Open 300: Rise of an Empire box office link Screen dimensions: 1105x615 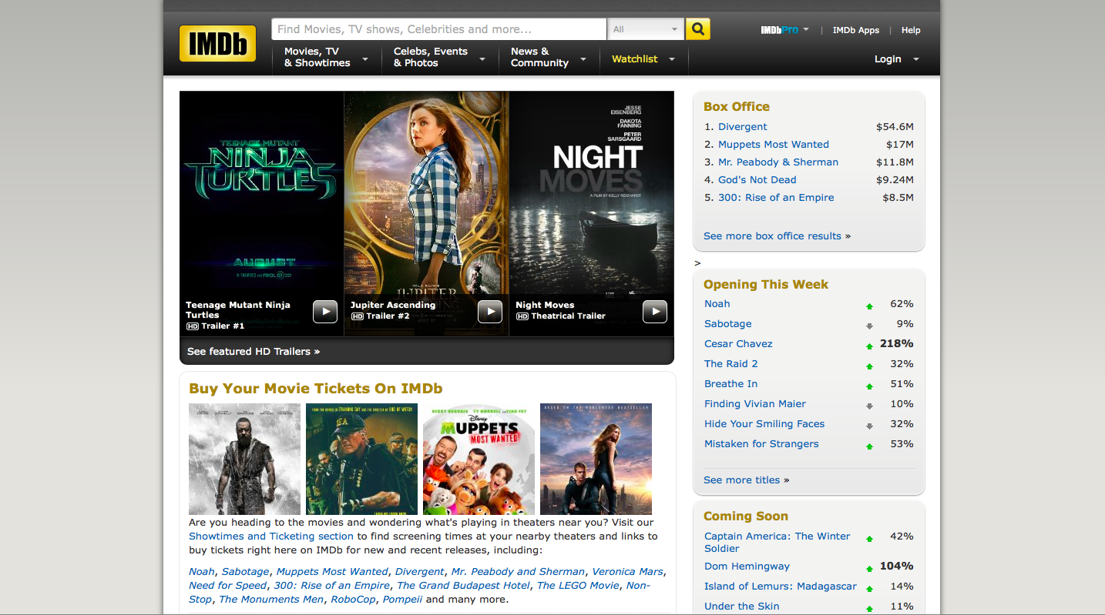click(776, 197)
